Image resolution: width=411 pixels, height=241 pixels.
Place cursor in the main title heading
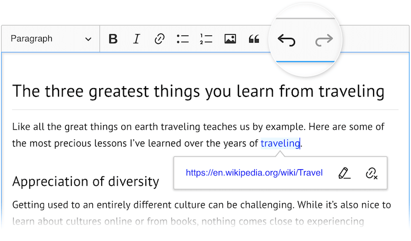[x=198, y=91]
